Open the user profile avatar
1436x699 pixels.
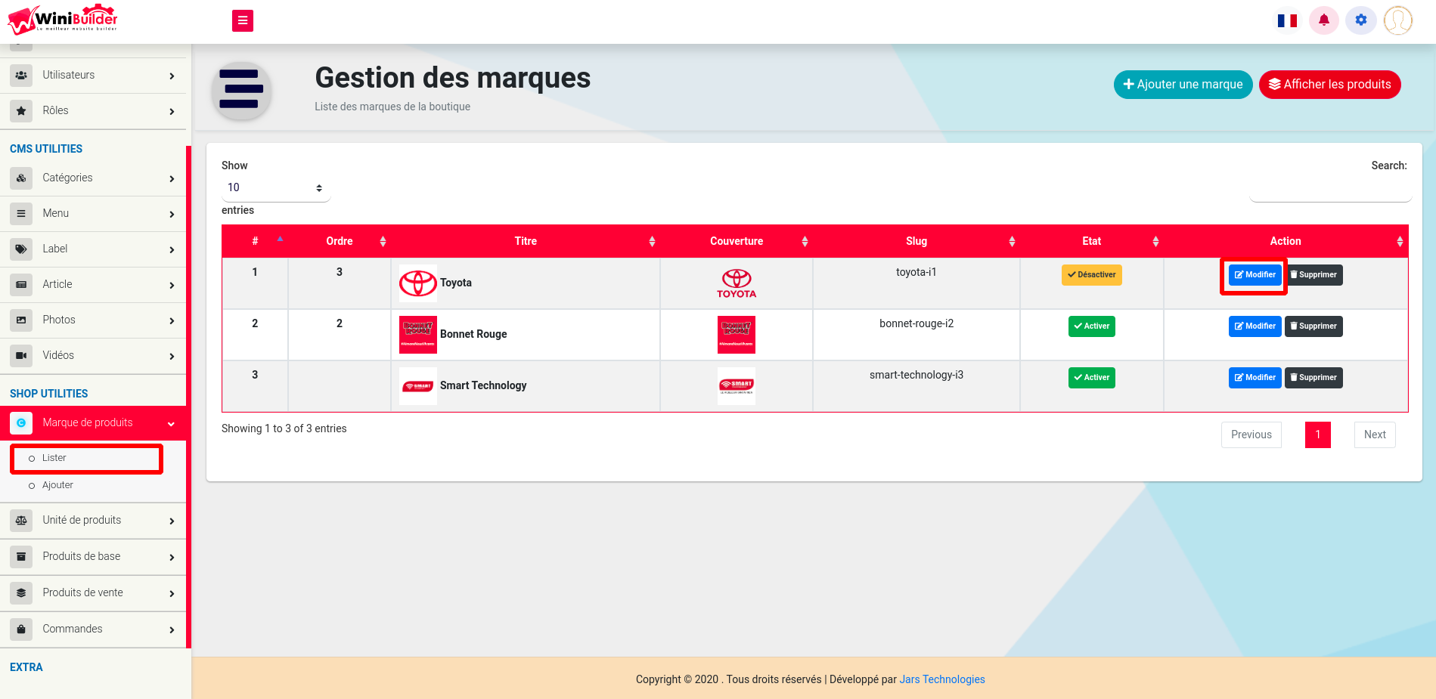tap(1397, 20)
